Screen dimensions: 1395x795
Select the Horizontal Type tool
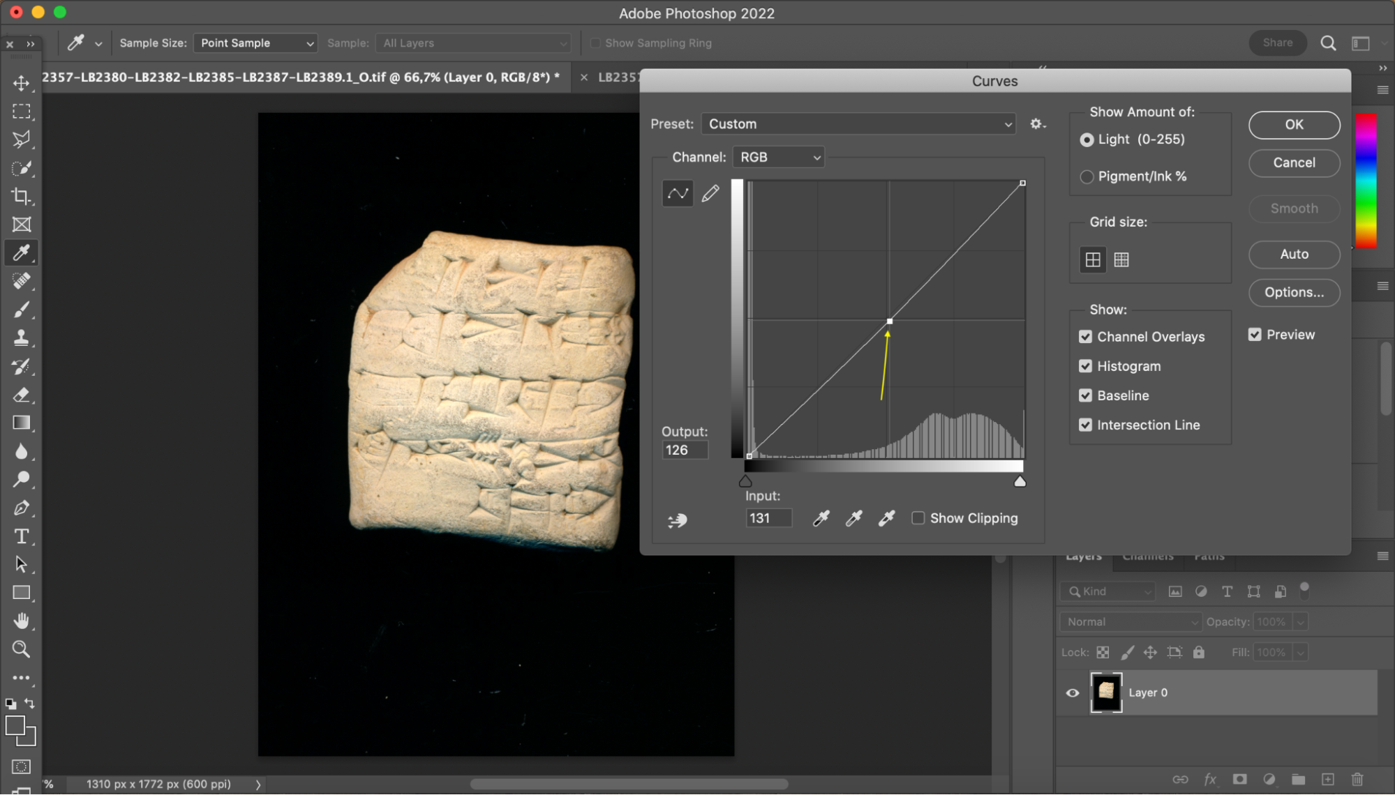21,536
